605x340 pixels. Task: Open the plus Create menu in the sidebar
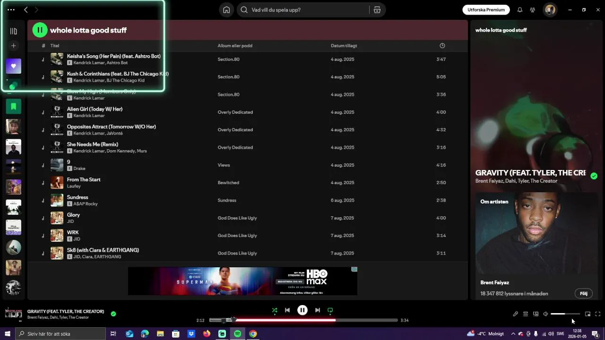13,46
